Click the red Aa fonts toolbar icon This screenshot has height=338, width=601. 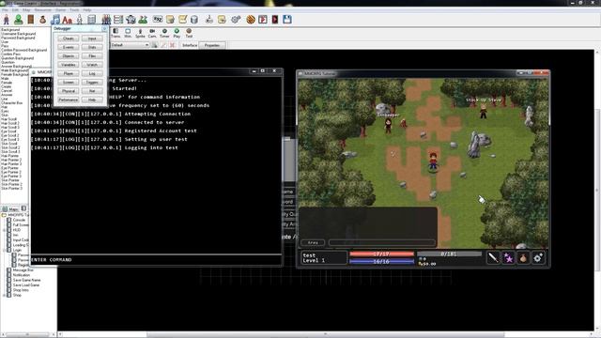coord(67,19)
